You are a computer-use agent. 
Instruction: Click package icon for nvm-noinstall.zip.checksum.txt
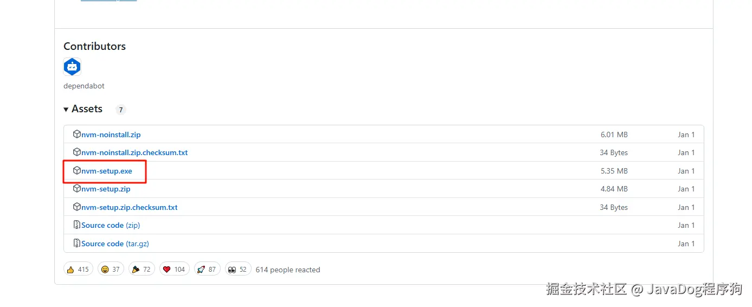77,152
